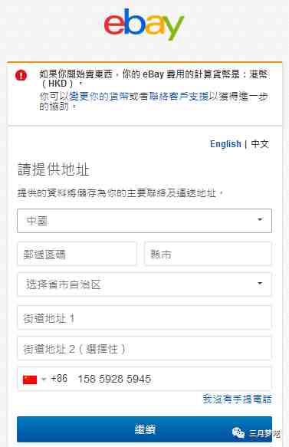Click the 我沒有手提電話 link
Viewport: 289px width, 447px height.
tap(237, 399)
